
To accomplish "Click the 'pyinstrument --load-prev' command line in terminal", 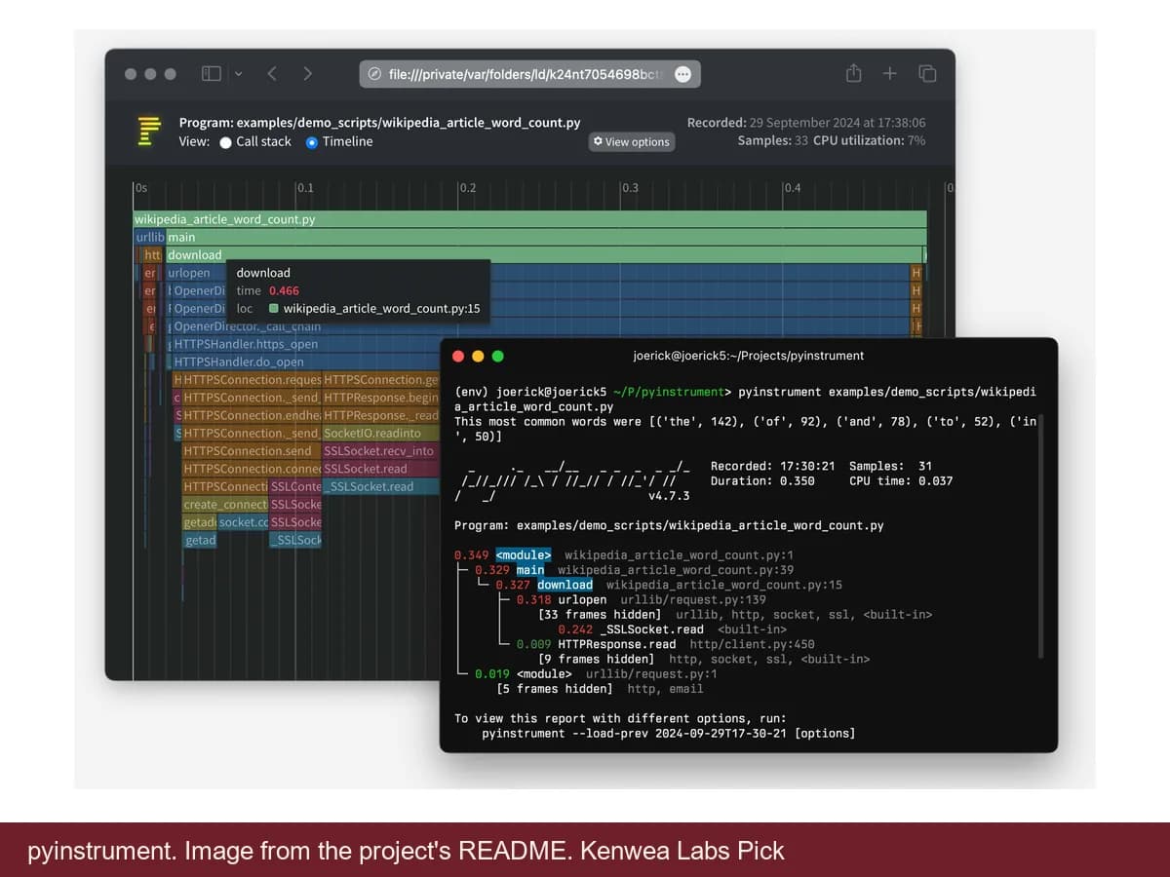I will [x=668, y=733].
